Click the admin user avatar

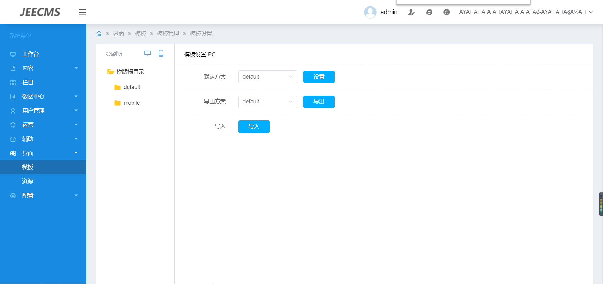pyautogui.click(x=370, y=12)
